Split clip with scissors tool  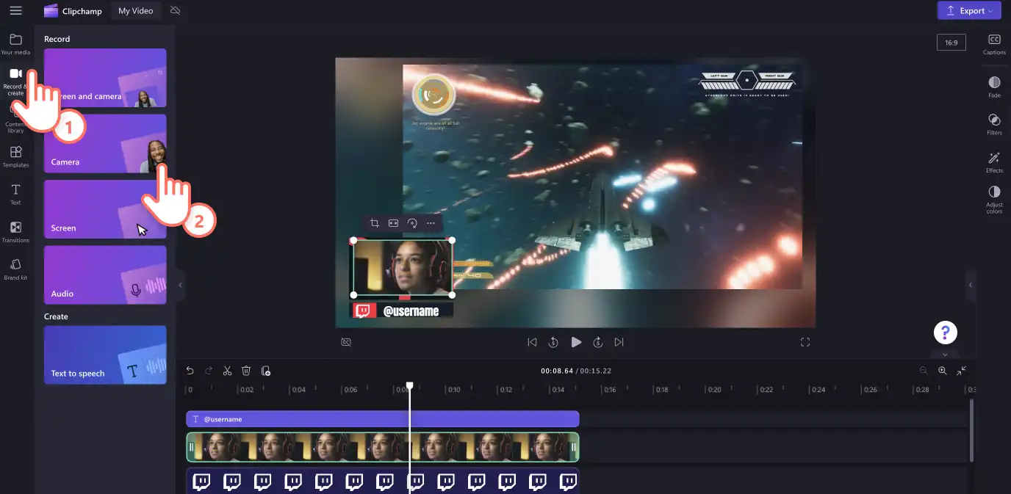point(228,371)
